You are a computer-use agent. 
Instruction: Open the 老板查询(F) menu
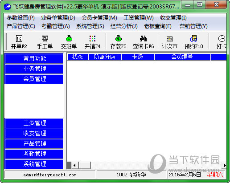[x=158, y=26]
